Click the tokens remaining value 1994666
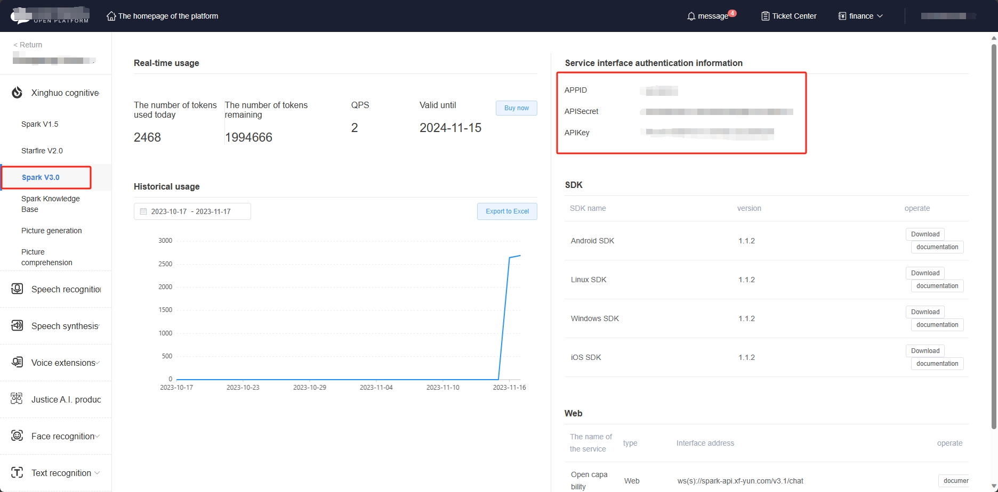Image resolution: width=998 pixels, height=492 pixels. click(x=248, y=137)
